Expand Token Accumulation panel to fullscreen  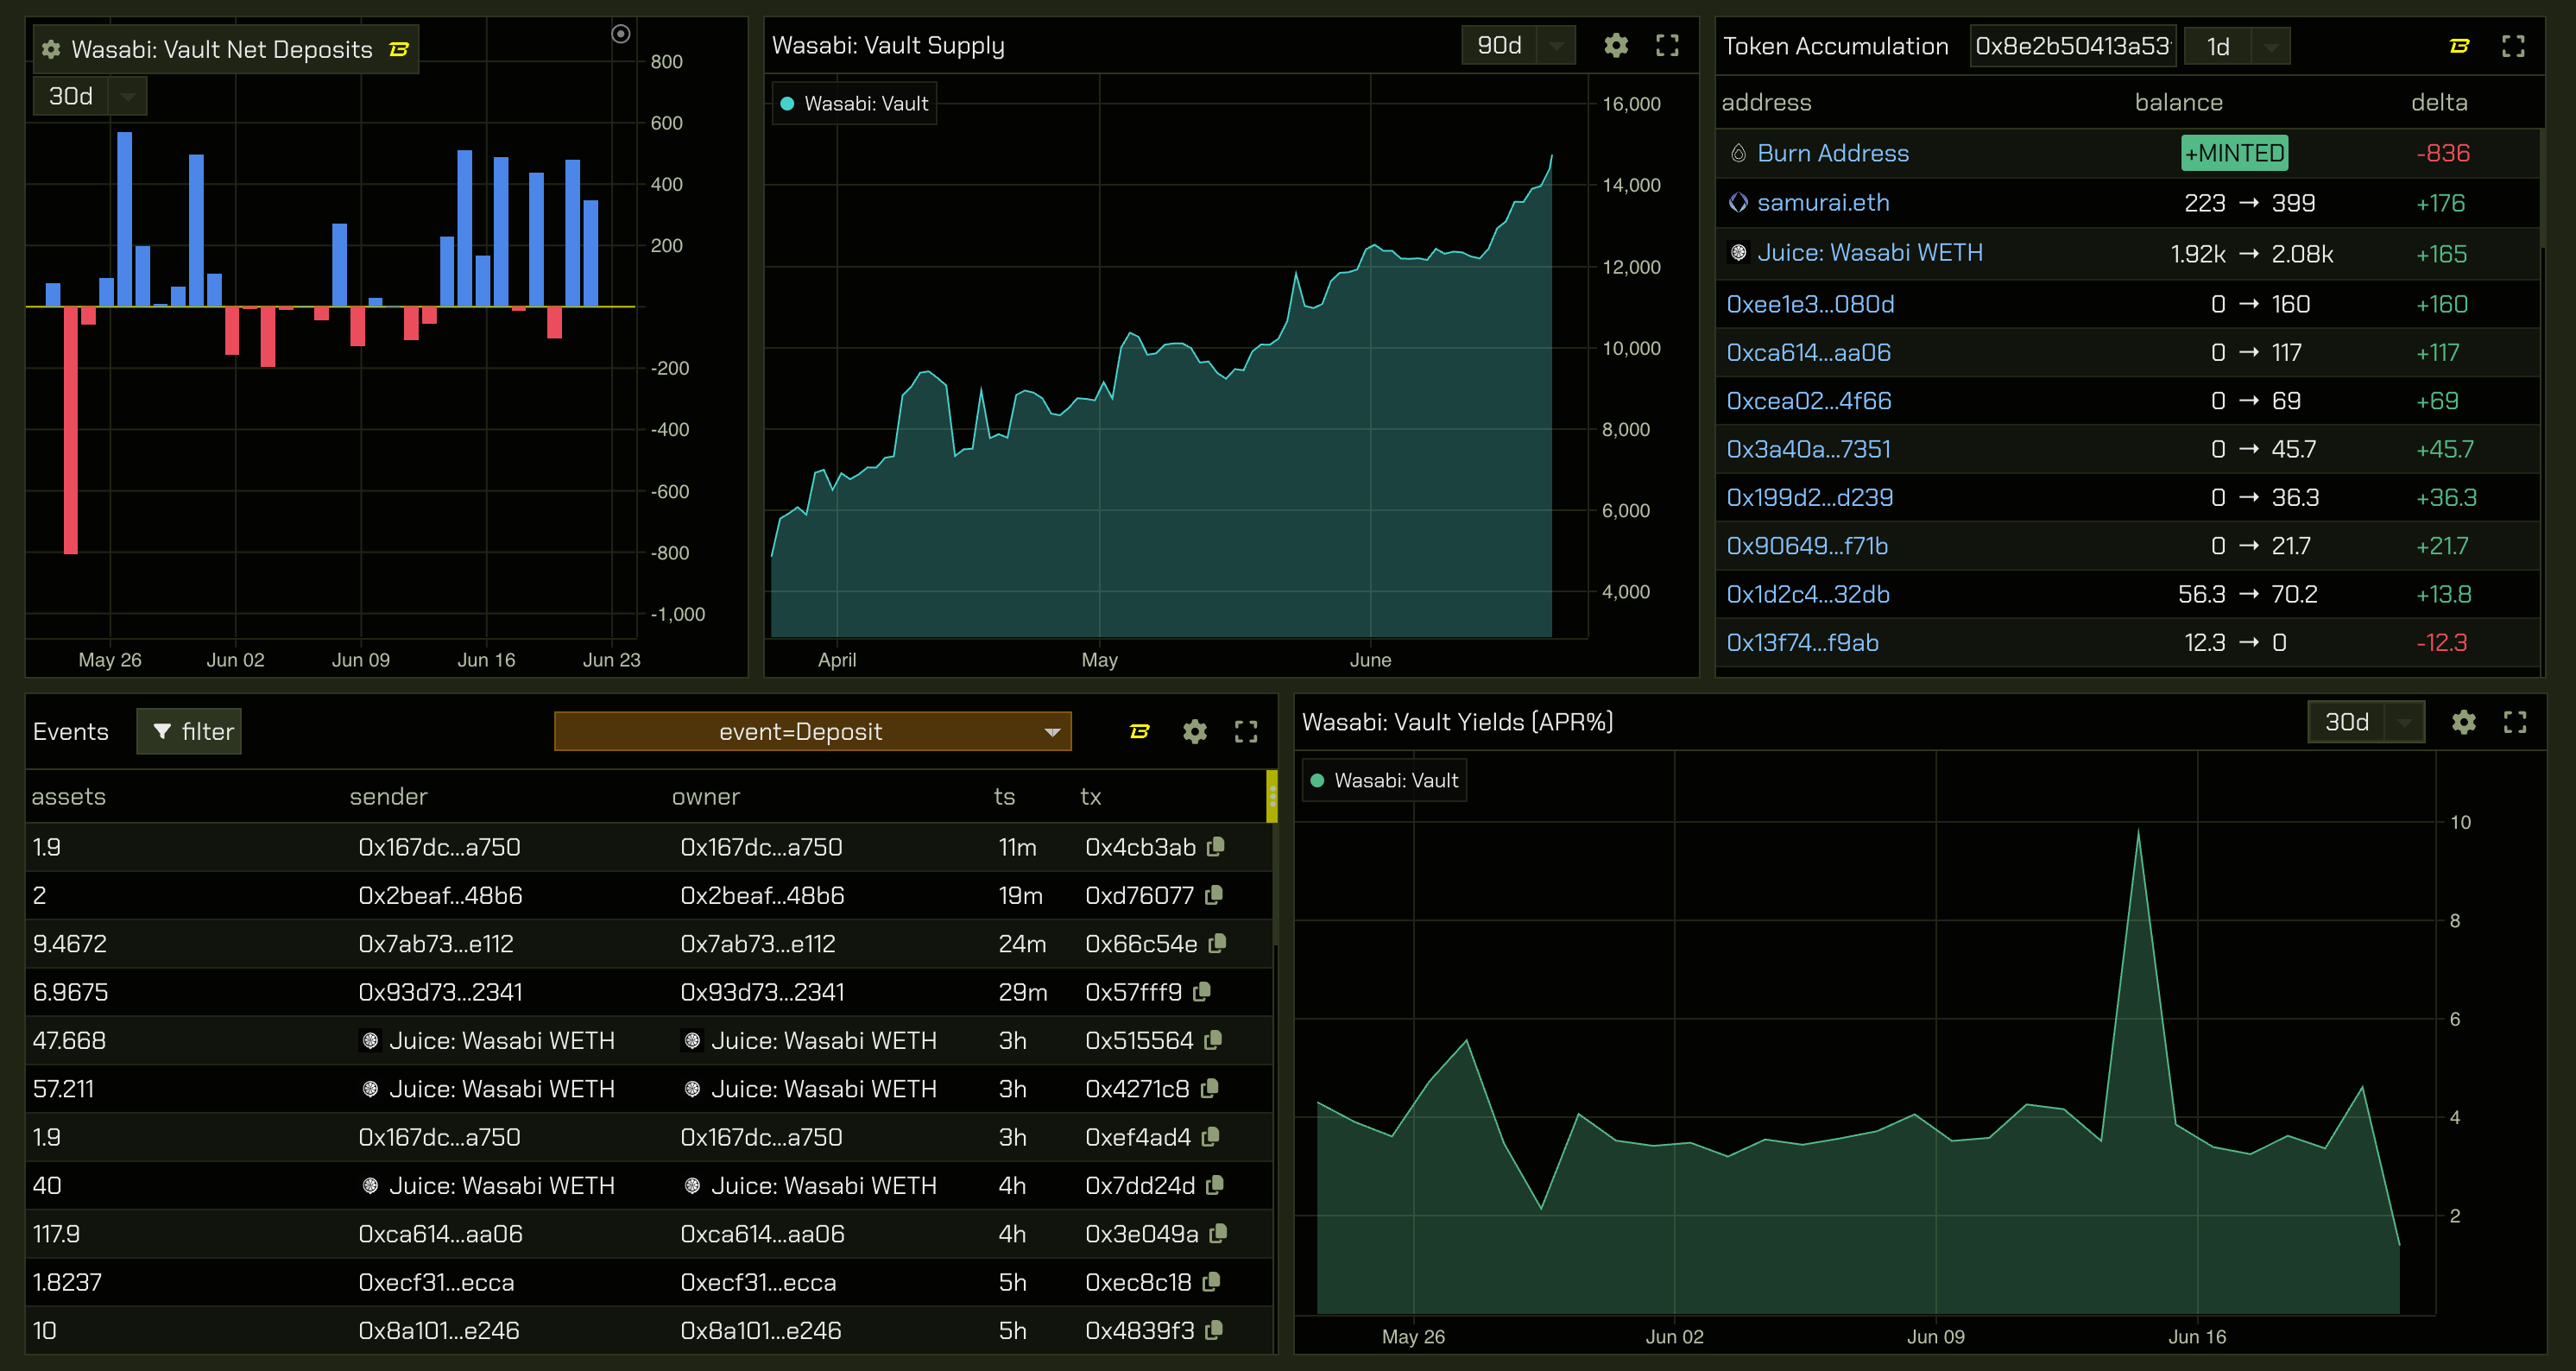[2512, 46]
